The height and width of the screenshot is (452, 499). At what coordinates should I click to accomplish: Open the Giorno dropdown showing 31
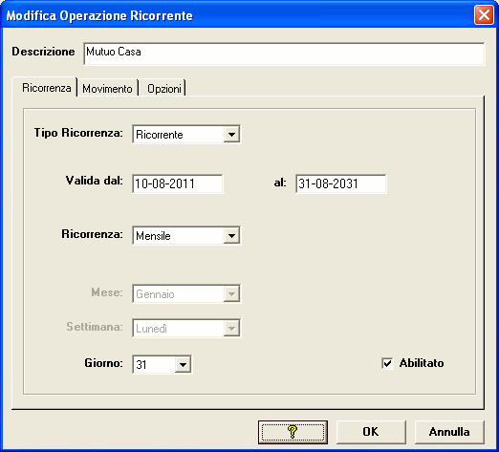pos(183,364)
